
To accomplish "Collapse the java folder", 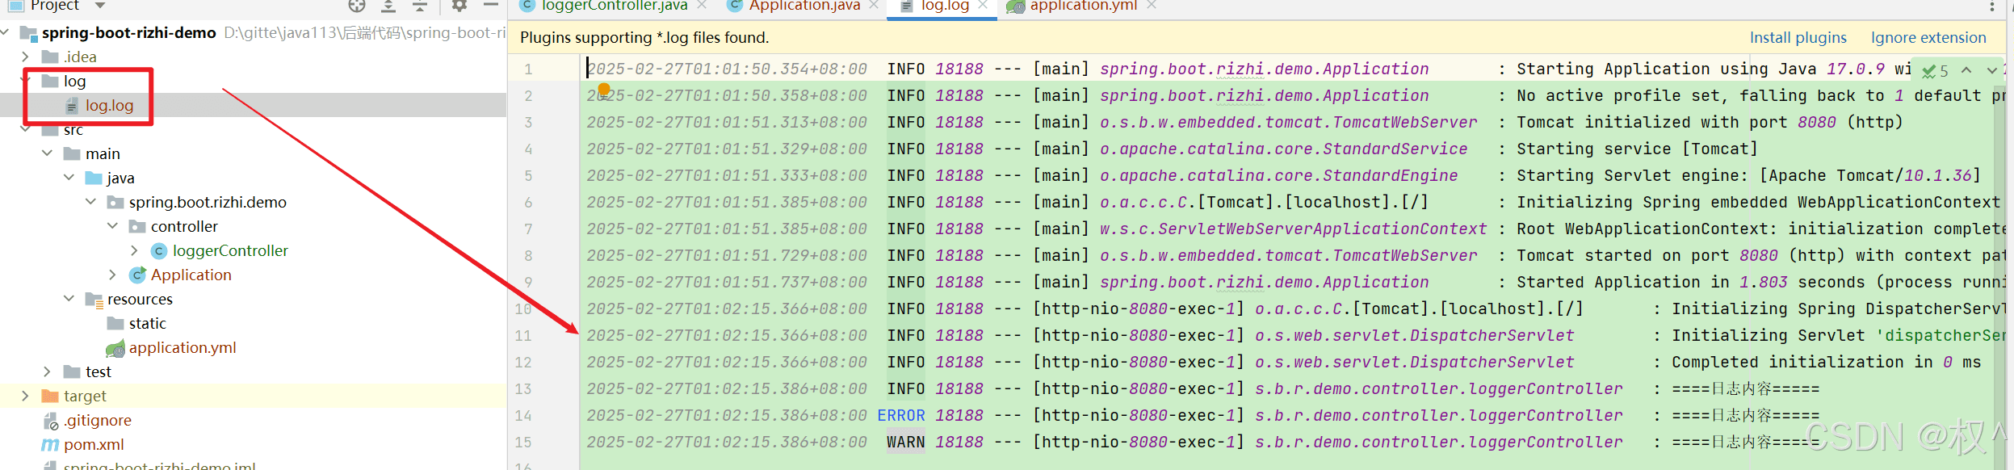I will point(69,178).
